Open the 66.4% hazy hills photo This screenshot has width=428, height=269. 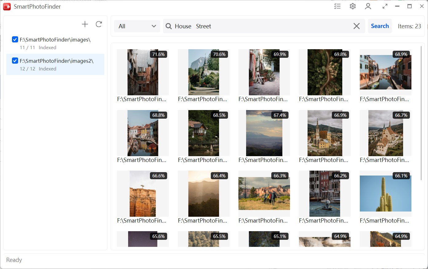[x=204, y=194]
